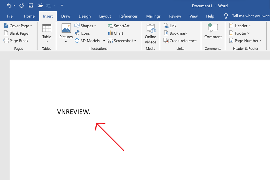This screenshot has height=180, width=270.
Task: Click the Undo arrow in title bar
Action: point(9,6)
